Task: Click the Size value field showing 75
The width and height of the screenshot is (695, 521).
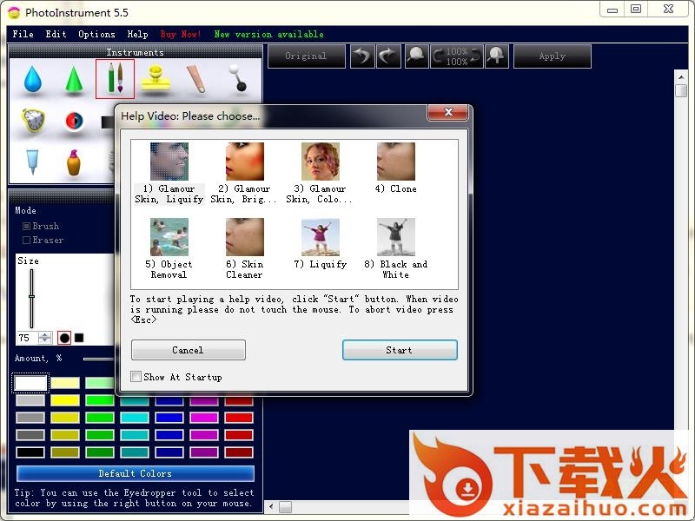Action: tap(28, 338)
